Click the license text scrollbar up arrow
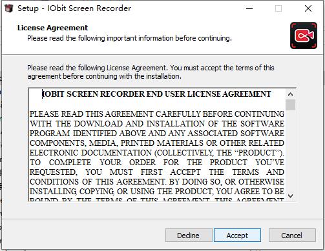Image resolution: width=325 pixels, height=251 pixels. point(290,94)
